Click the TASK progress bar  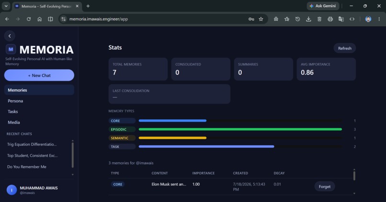(x=206, y=147)
